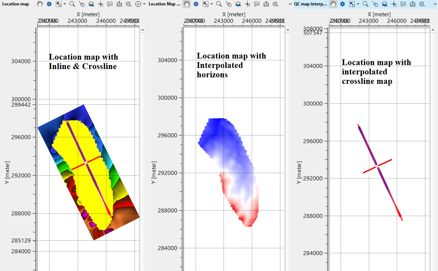Activate the crosshair picking tool in QC map toolbar
The width and height of the screenshot is (438, 271).
click(x=394, y=4)
